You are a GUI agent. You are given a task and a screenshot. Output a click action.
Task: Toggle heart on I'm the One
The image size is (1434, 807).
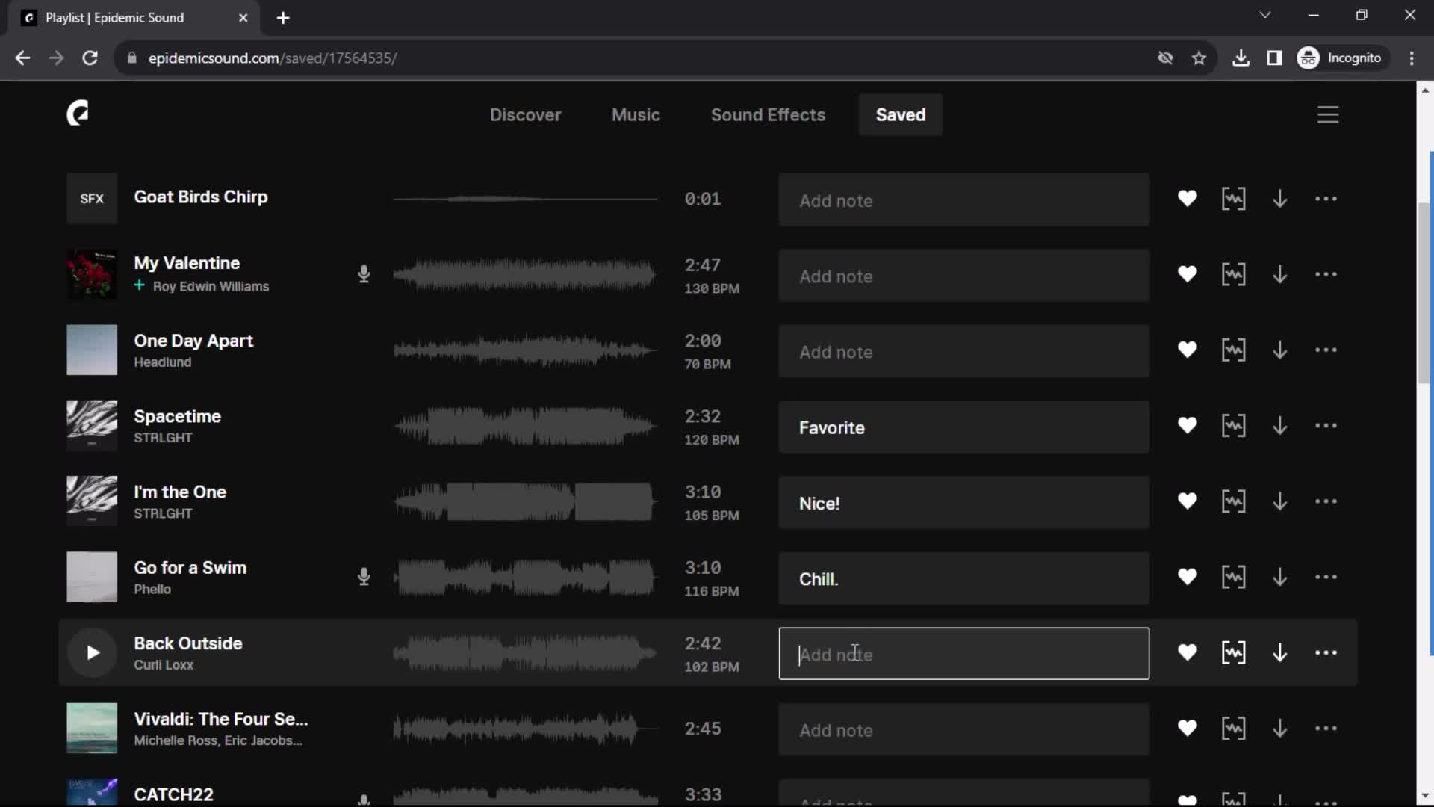click(1187, 501)
